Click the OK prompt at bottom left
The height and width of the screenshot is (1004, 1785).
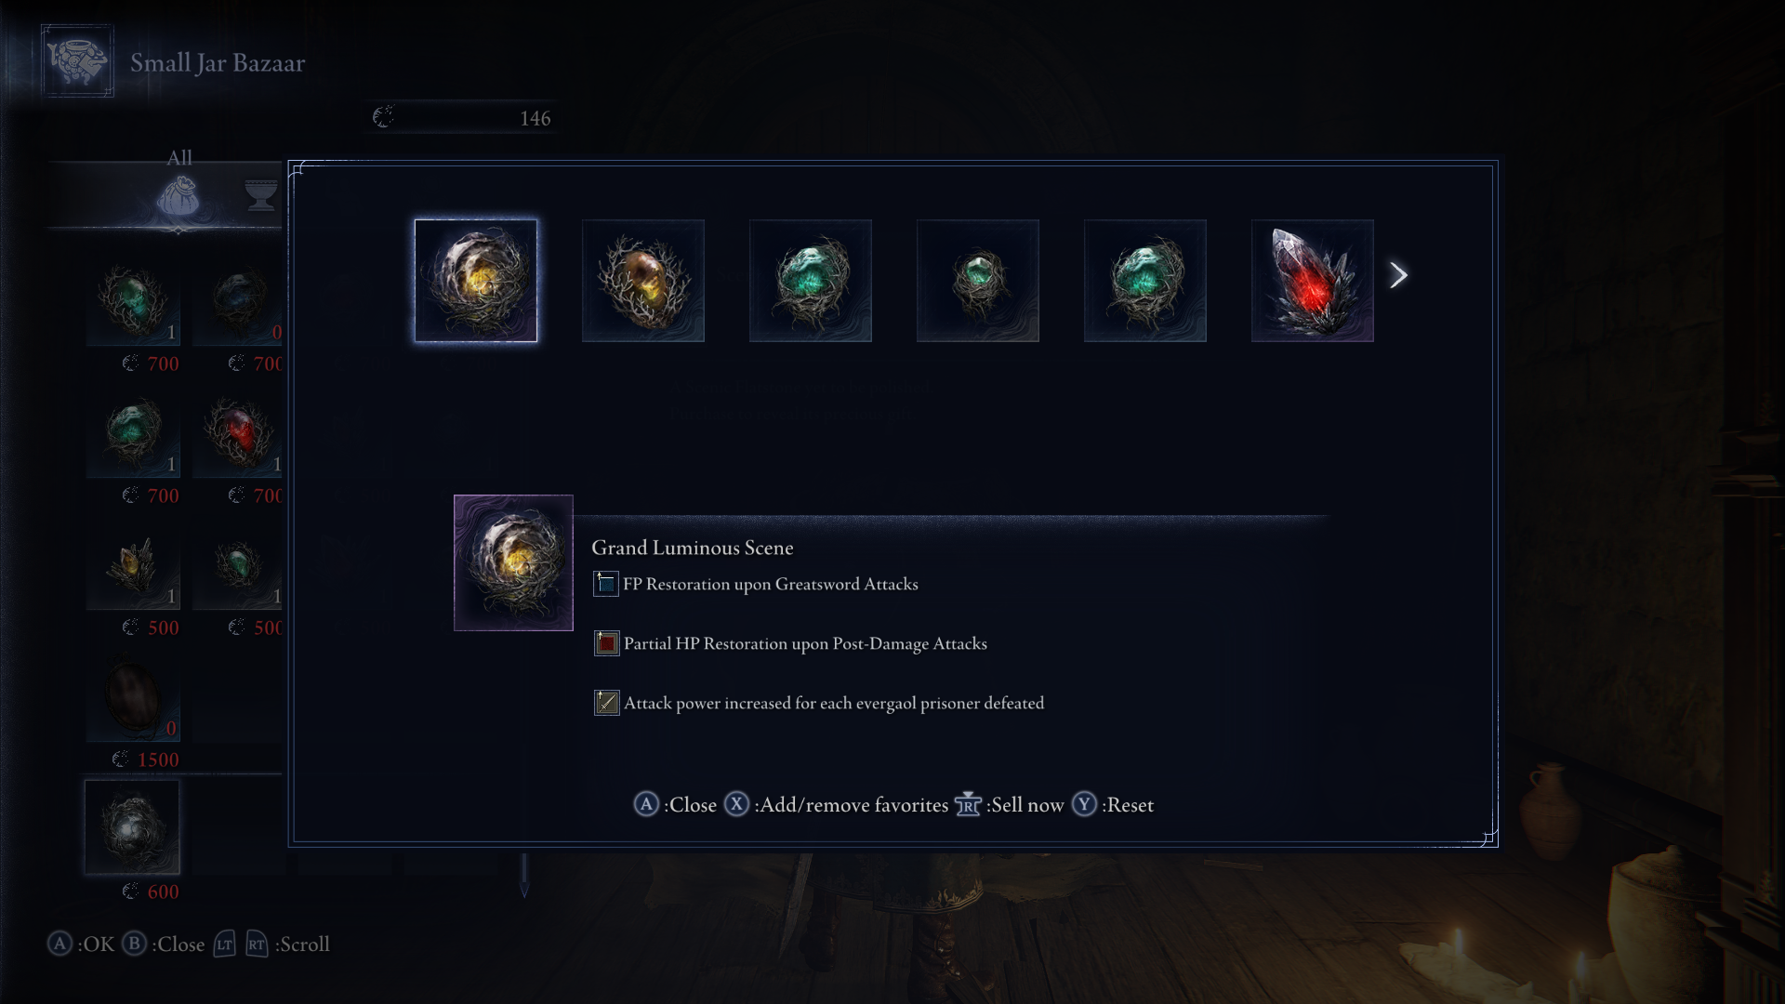click(x=82, y=945)
